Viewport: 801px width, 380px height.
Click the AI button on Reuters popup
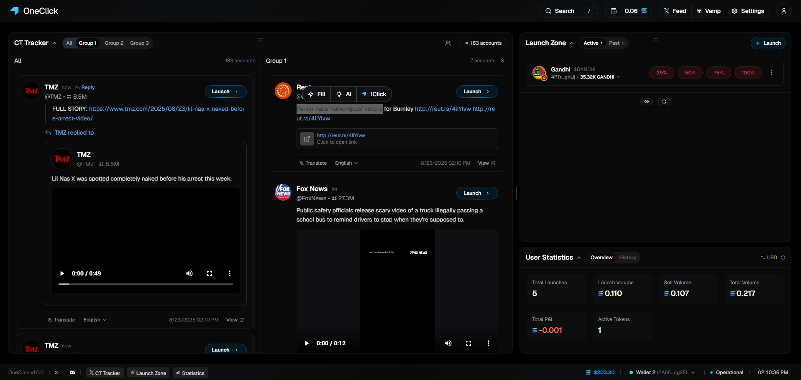click(x=344, y=94)
